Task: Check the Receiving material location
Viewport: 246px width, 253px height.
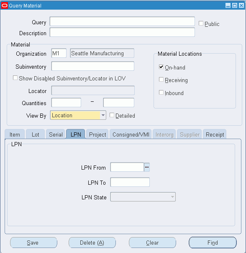Action: coord(161,80)
